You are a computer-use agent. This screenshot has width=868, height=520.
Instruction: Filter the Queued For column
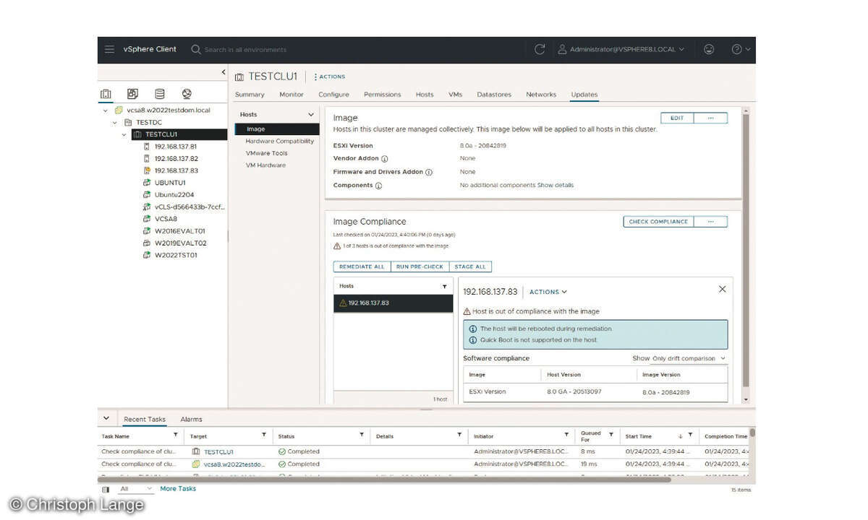pyautogui.click(x=611, y=435)
